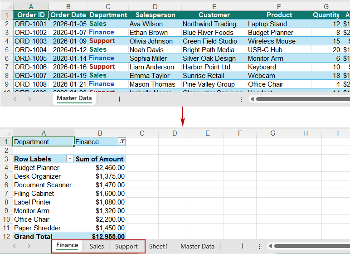Click the quantity 20 cell
The image size is (350, 258).
tap(326, 50)
